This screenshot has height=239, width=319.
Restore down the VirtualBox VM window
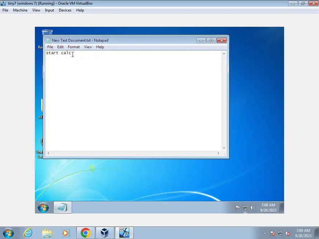pyautogui.click(x=303, y=3)
